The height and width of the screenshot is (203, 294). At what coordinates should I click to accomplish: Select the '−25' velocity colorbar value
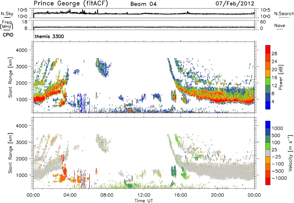click(276, 157)
